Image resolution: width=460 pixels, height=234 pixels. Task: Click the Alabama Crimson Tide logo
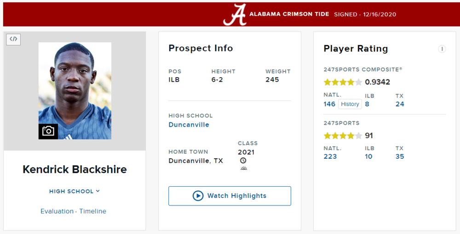point(235,15)
